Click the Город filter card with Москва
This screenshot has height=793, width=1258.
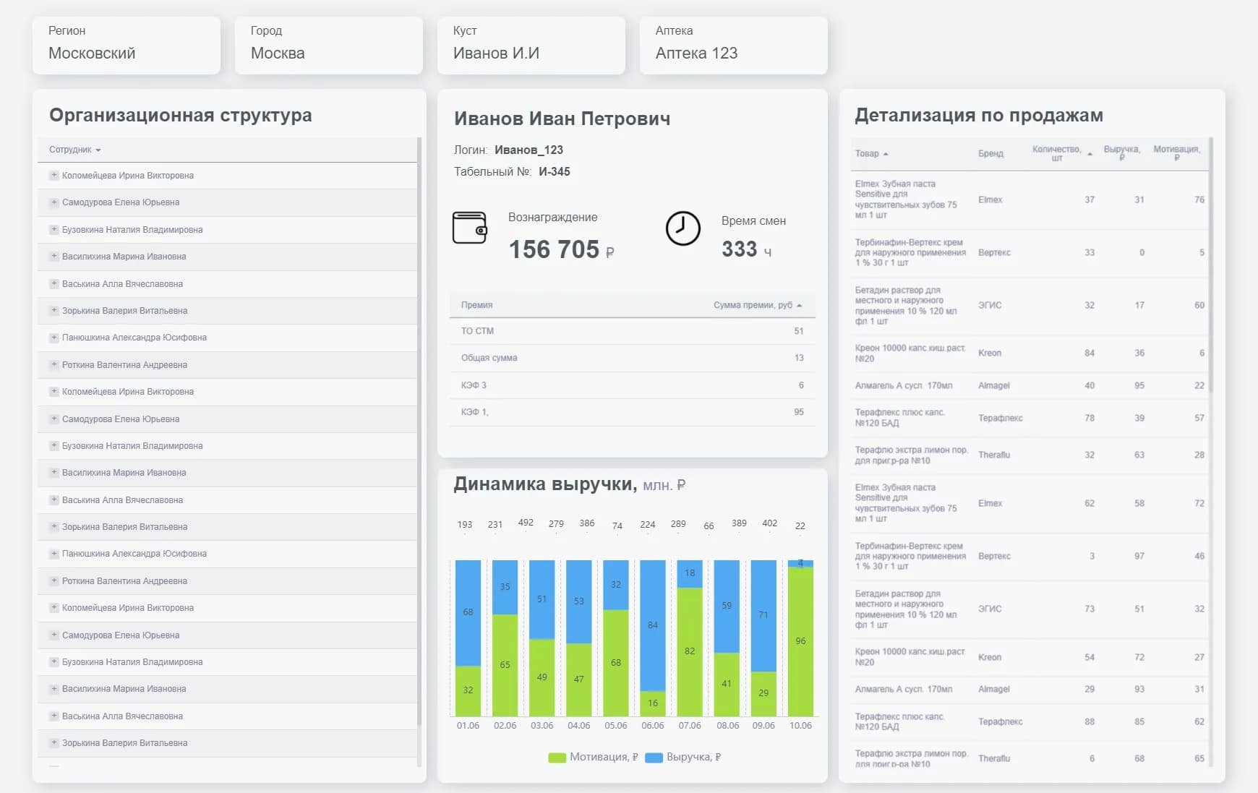[328, 46]
